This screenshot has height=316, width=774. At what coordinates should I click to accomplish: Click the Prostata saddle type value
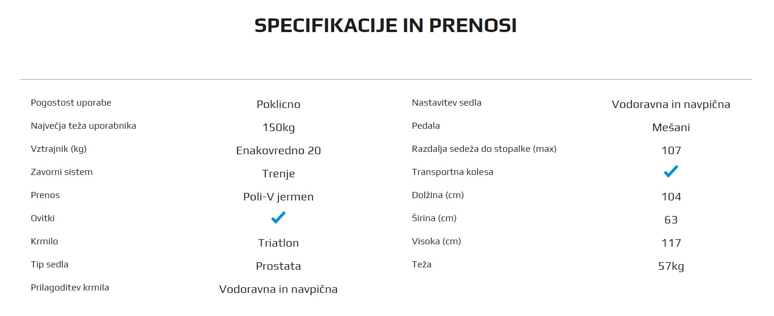point(278,266)
